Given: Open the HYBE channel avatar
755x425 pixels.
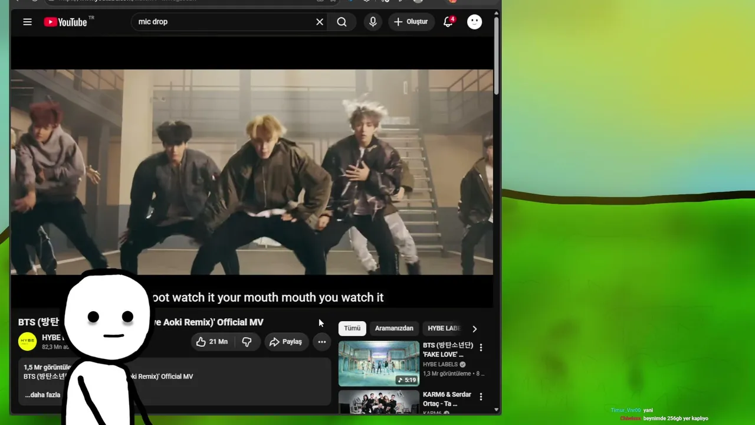Looking at the screenshot, I should [27, 342].
